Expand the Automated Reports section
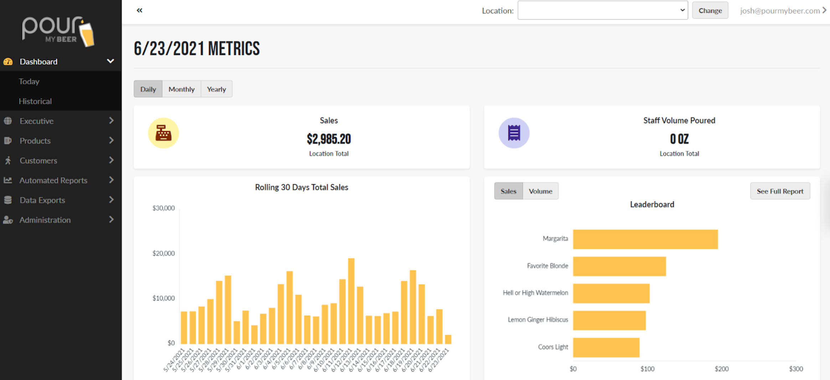Screen dimensions: 830x380 tap(61, 180)
